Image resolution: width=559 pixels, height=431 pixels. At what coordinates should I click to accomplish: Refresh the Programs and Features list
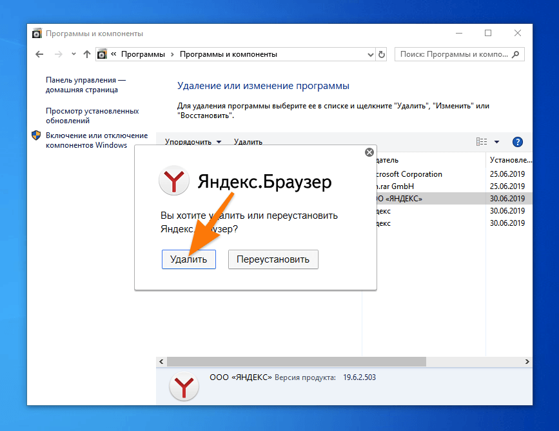(x=382, y=55)
